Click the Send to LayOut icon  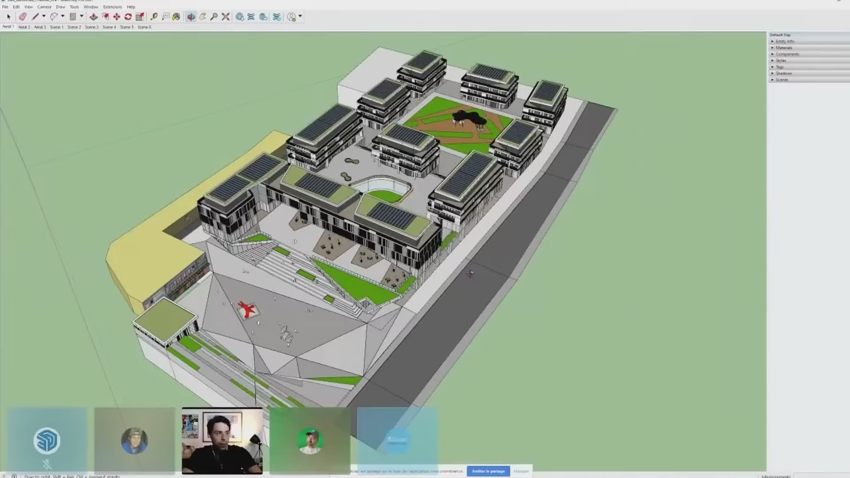point(263,17)
